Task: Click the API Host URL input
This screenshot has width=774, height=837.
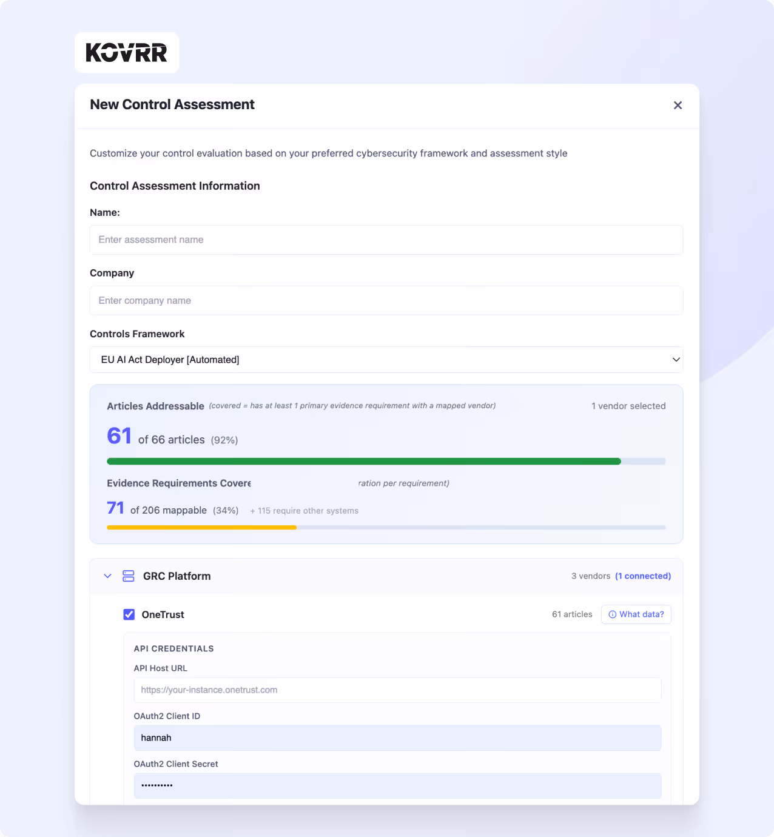Action: (x=397, y=690)
